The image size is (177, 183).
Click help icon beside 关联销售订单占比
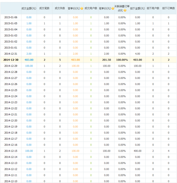pos(125,10)
